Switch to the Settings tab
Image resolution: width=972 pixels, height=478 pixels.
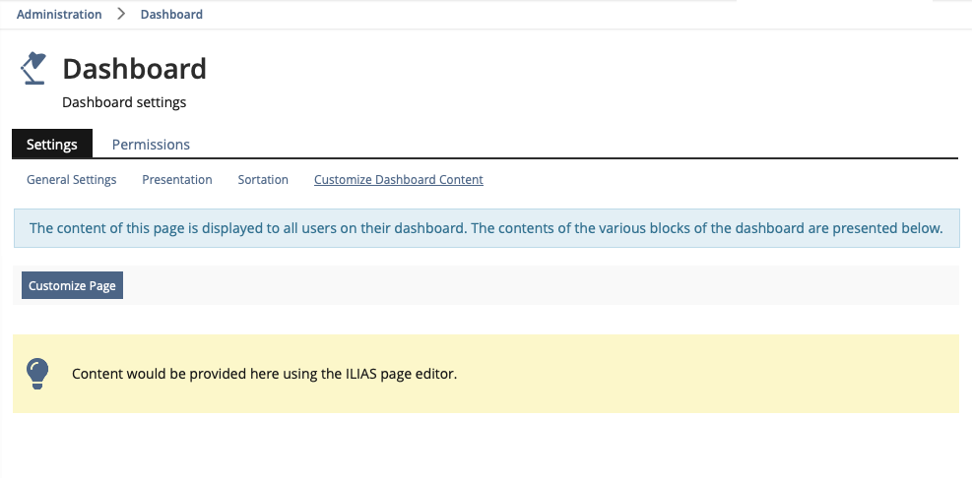click(52, 144)
